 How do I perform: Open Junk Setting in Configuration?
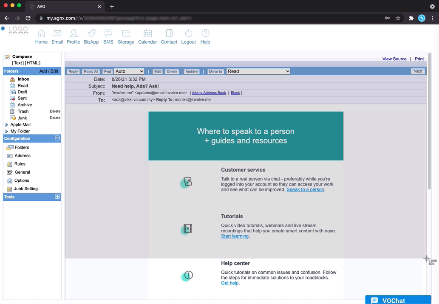pos(25,189)
